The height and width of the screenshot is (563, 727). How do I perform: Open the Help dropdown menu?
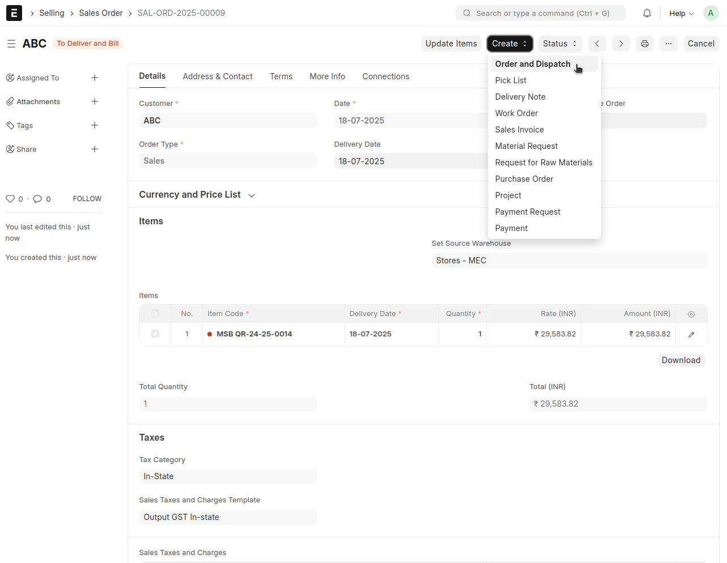pos(681,13)
